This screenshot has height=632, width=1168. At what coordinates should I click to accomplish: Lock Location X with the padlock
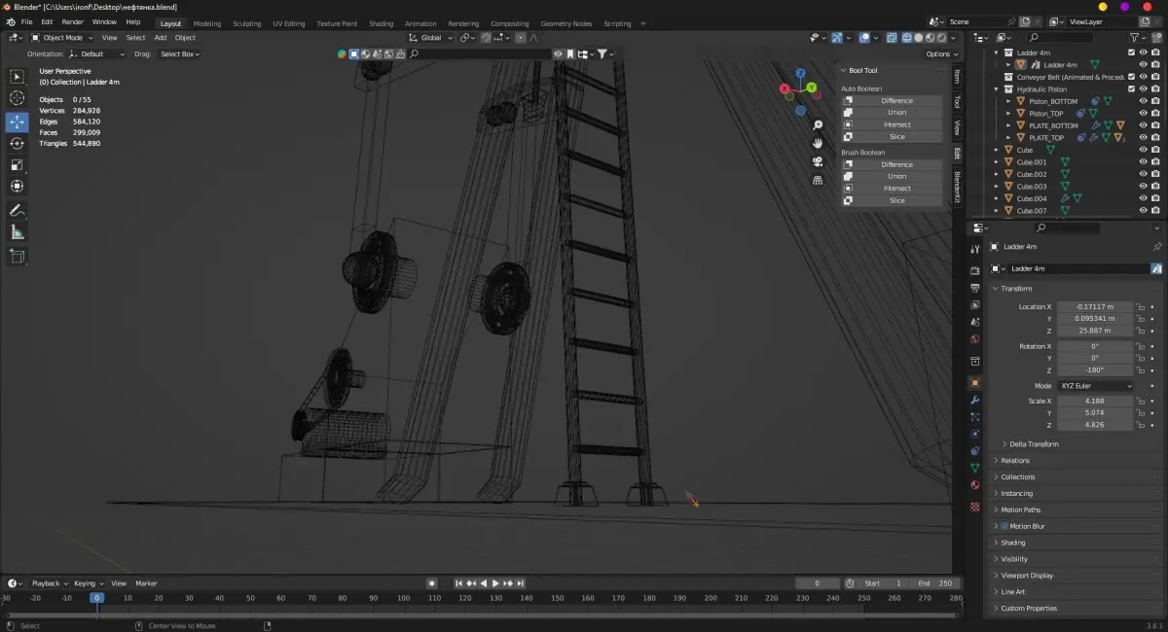(x=1140, y=306)
